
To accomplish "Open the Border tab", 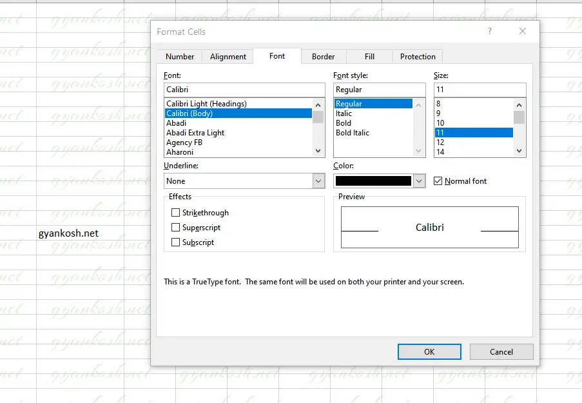I will point(324,57).
